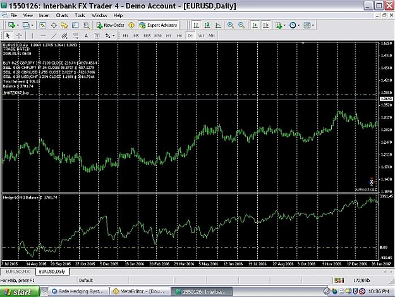395x297 pixels.
Task: Zoom in on the chart
Action: tap(231, 25)
